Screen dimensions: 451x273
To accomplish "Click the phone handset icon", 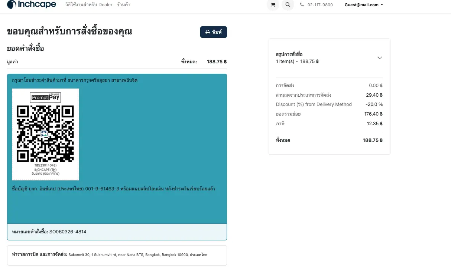I will tap(302, 5).
